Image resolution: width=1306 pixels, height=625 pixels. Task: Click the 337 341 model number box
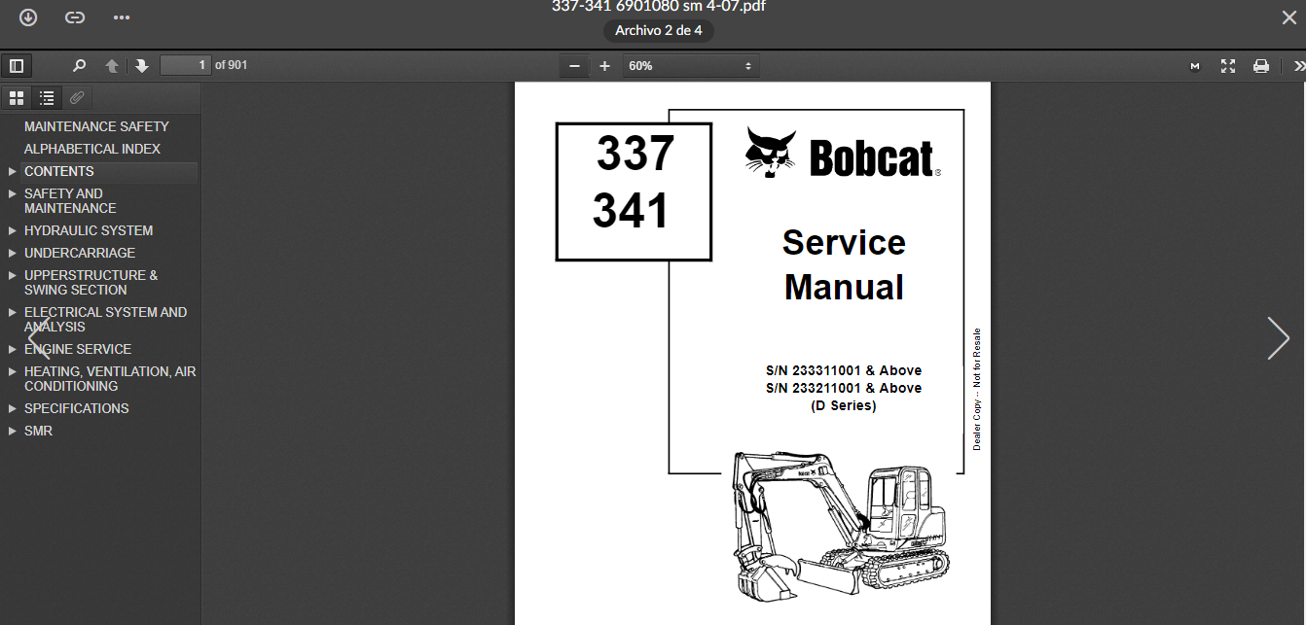(x=634, y=191)
